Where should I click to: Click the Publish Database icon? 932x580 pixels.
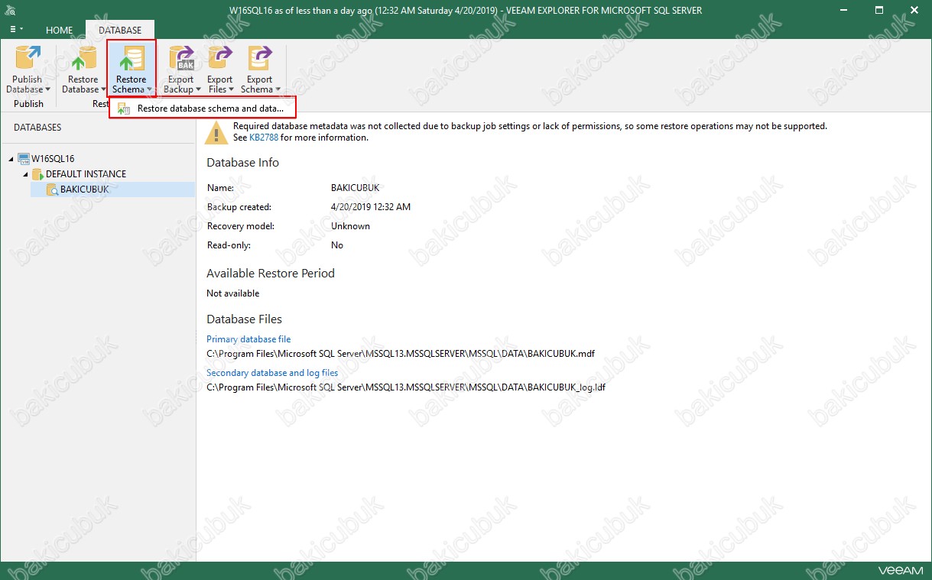28,59
